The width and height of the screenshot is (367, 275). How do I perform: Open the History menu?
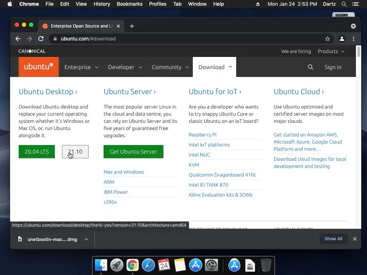pos(101,4)
